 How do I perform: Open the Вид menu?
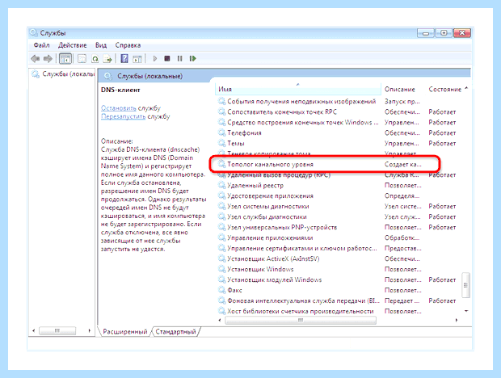(x=101, y=45)
